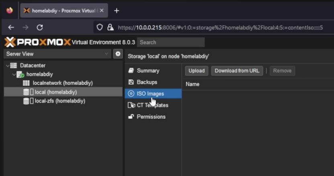Image resolution: width=334 pixels, height=176 pixels.
Task: Click the Backups floppy disk icon
Action: tap(131, 82)
